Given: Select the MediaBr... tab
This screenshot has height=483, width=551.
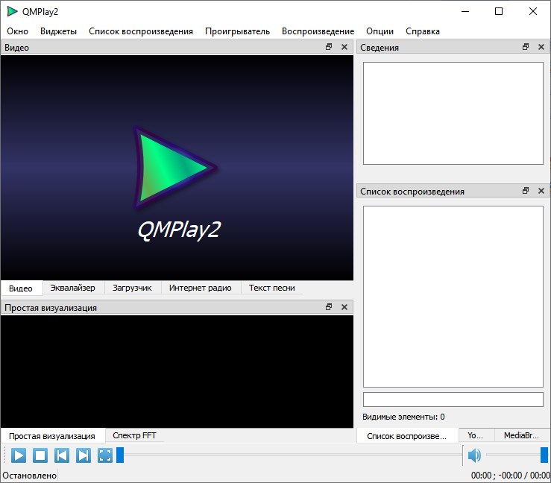Looking at the screenshot, I should (x=522, y=435).
